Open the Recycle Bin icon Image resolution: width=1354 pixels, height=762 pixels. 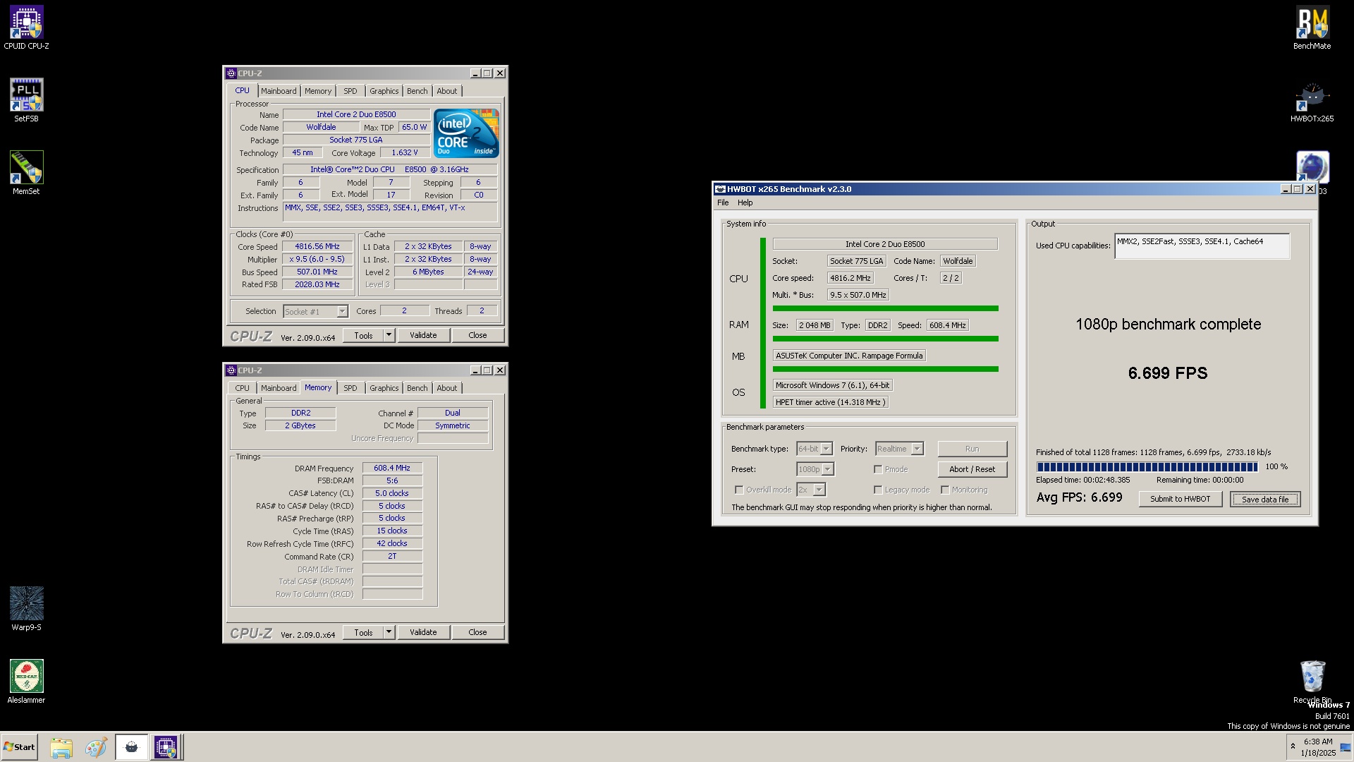point(1312,682)
